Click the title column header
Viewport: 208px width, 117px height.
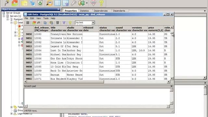[58, 29]
